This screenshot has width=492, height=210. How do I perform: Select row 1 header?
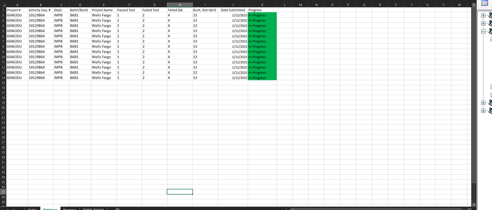point(3,10)
